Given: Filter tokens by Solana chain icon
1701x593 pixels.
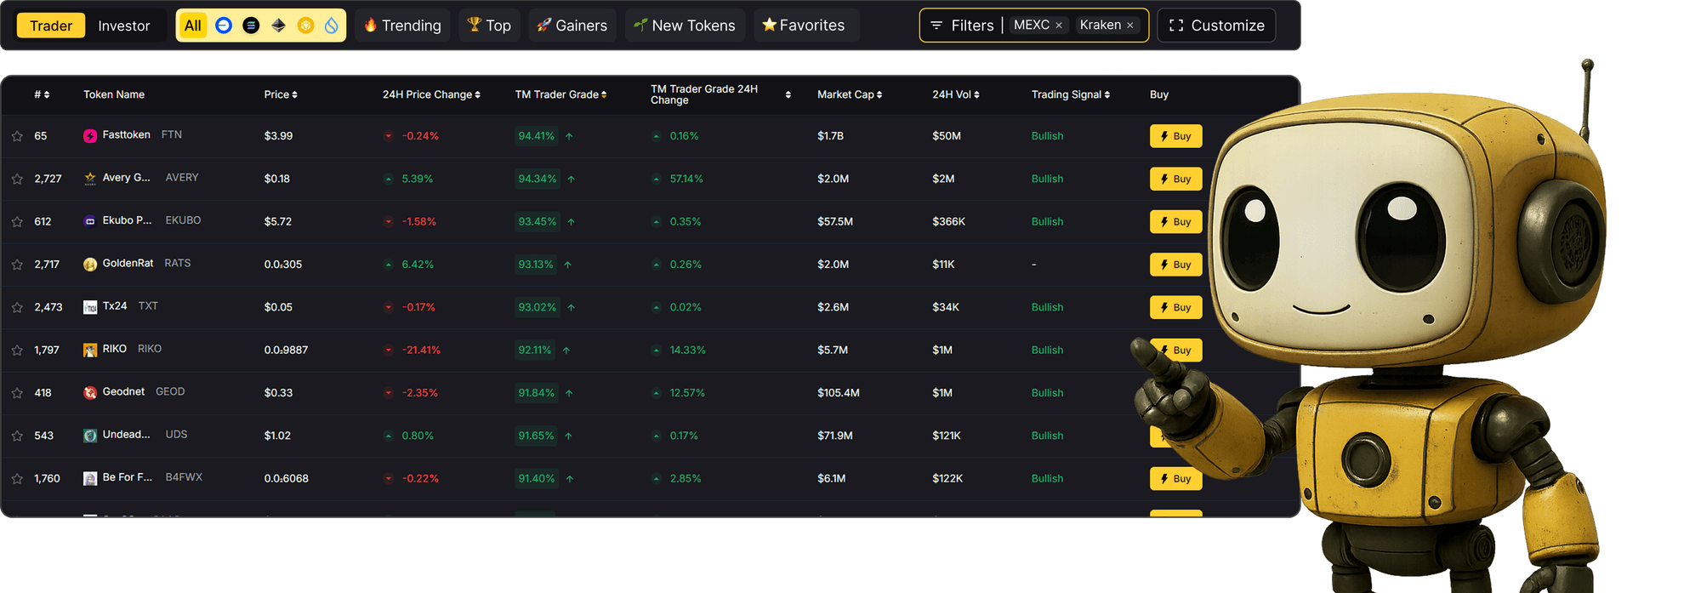Looking at the screenshot, I should [x=251, y=26].
